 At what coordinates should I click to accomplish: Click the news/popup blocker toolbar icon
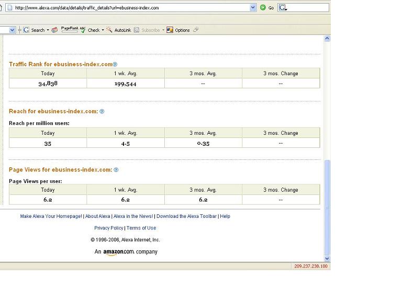54,30
